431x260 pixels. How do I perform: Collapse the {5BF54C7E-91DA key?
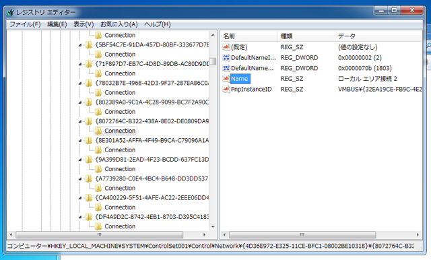click(x=80, y=45)
